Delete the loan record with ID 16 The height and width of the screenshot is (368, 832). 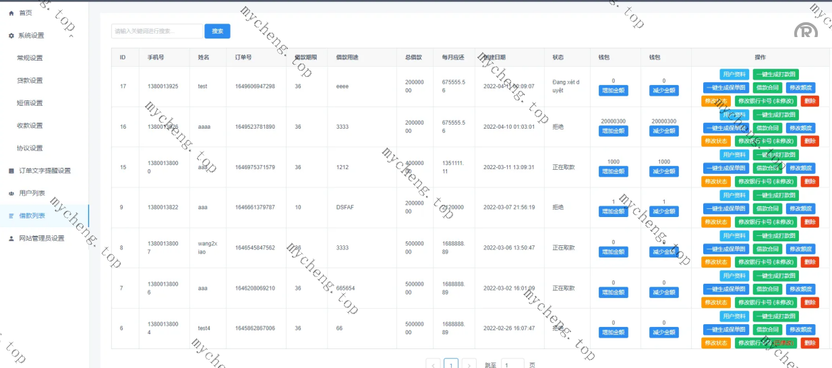pos(810,141)
